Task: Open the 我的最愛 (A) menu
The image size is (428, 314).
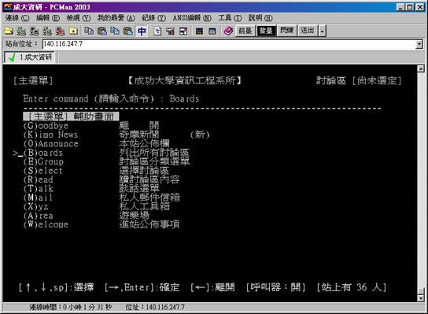Action: (x=116, y=18)
